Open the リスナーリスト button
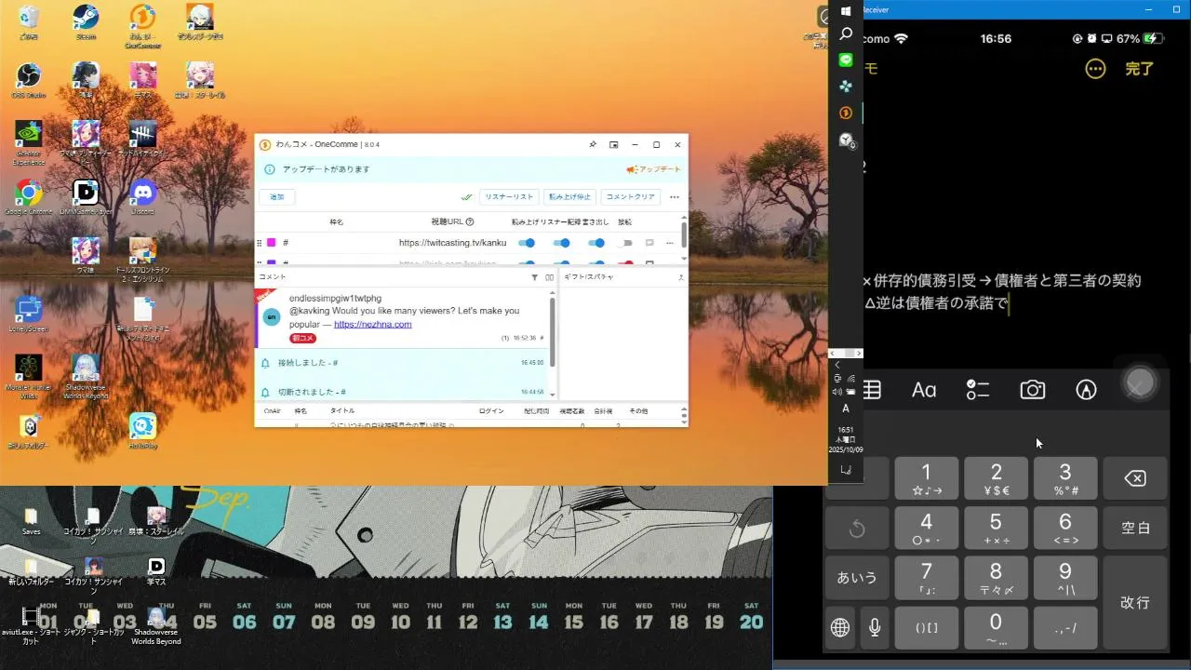The image size is (1191, 670). (509, 197)
